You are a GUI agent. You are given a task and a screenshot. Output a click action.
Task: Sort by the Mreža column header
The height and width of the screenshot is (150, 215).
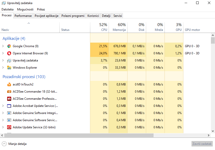[156, 27]
